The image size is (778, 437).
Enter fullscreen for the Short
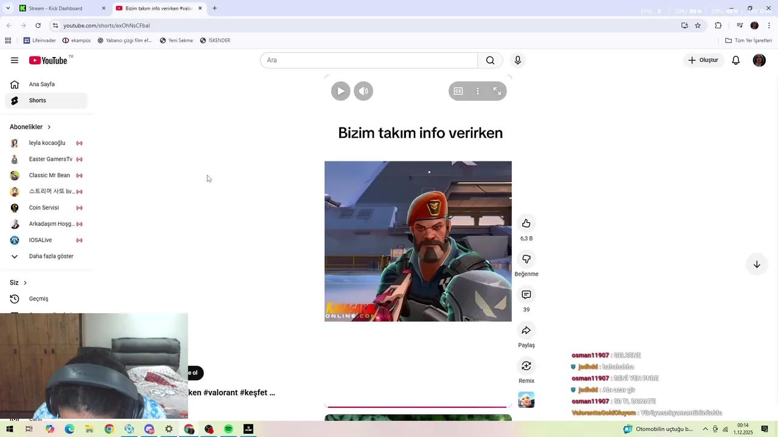(x=497, y=91)
